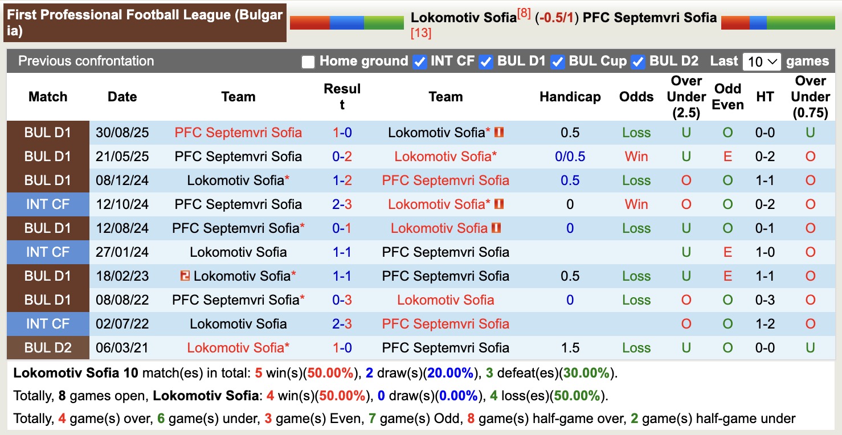Click red card icon in 30/08/25 row
The height and width of the screenshot is (435, 842).
click(500, 133)
